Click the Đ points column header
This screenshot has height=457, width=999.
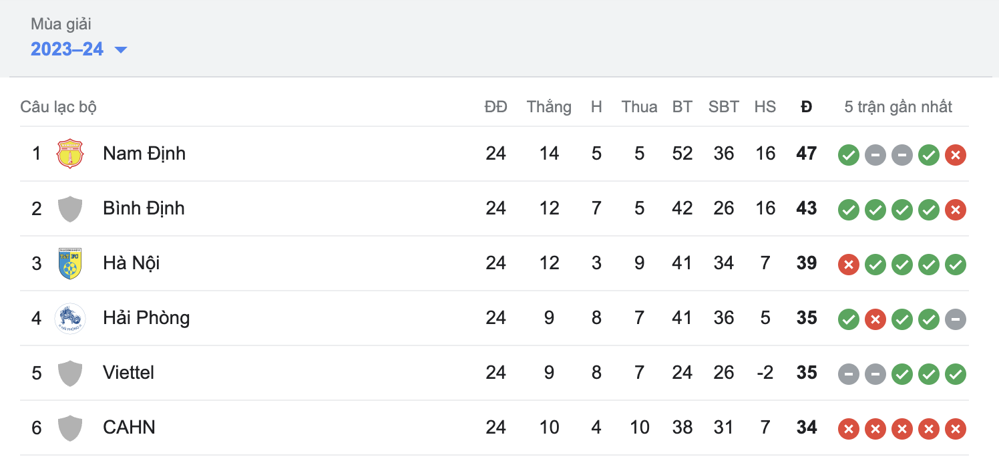807,107
